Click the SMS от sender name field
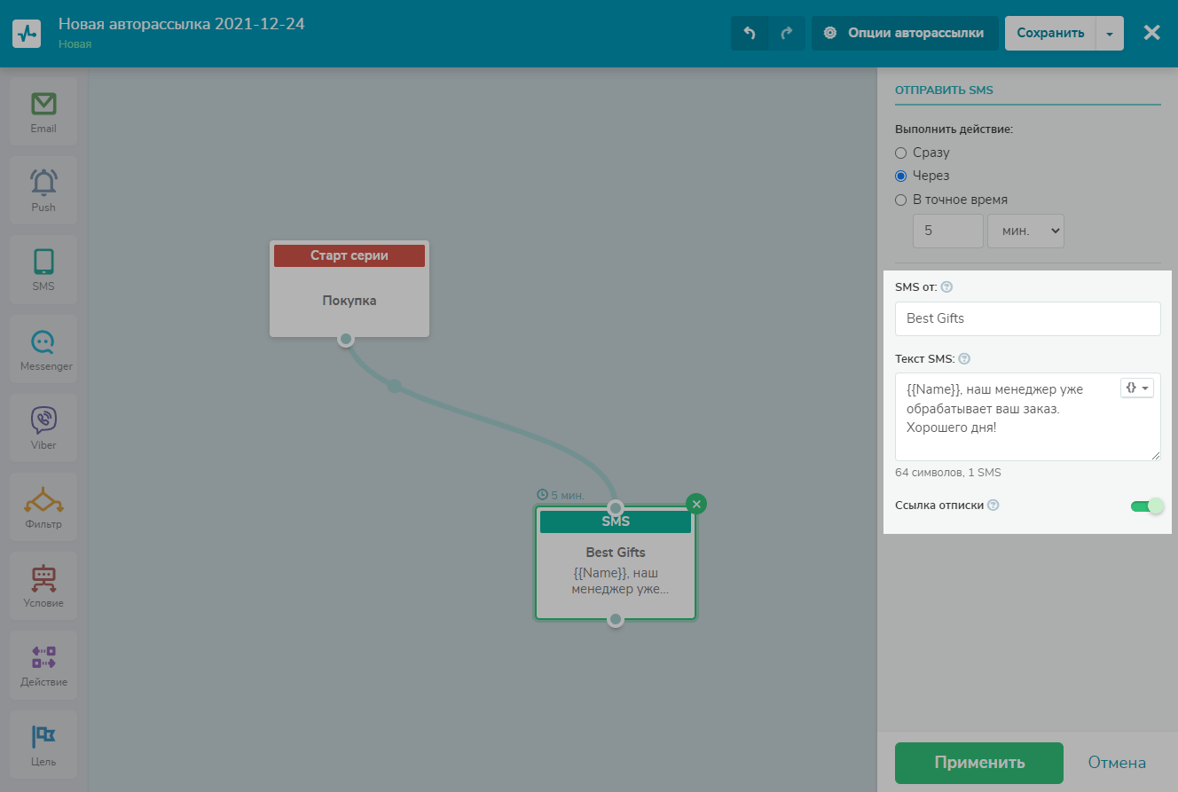The width and height of the screenshot is (1178, 792). [x=1027, y=318]
